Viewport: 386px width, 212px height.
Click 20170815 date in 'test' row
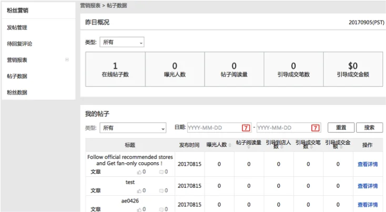point(189,186)
